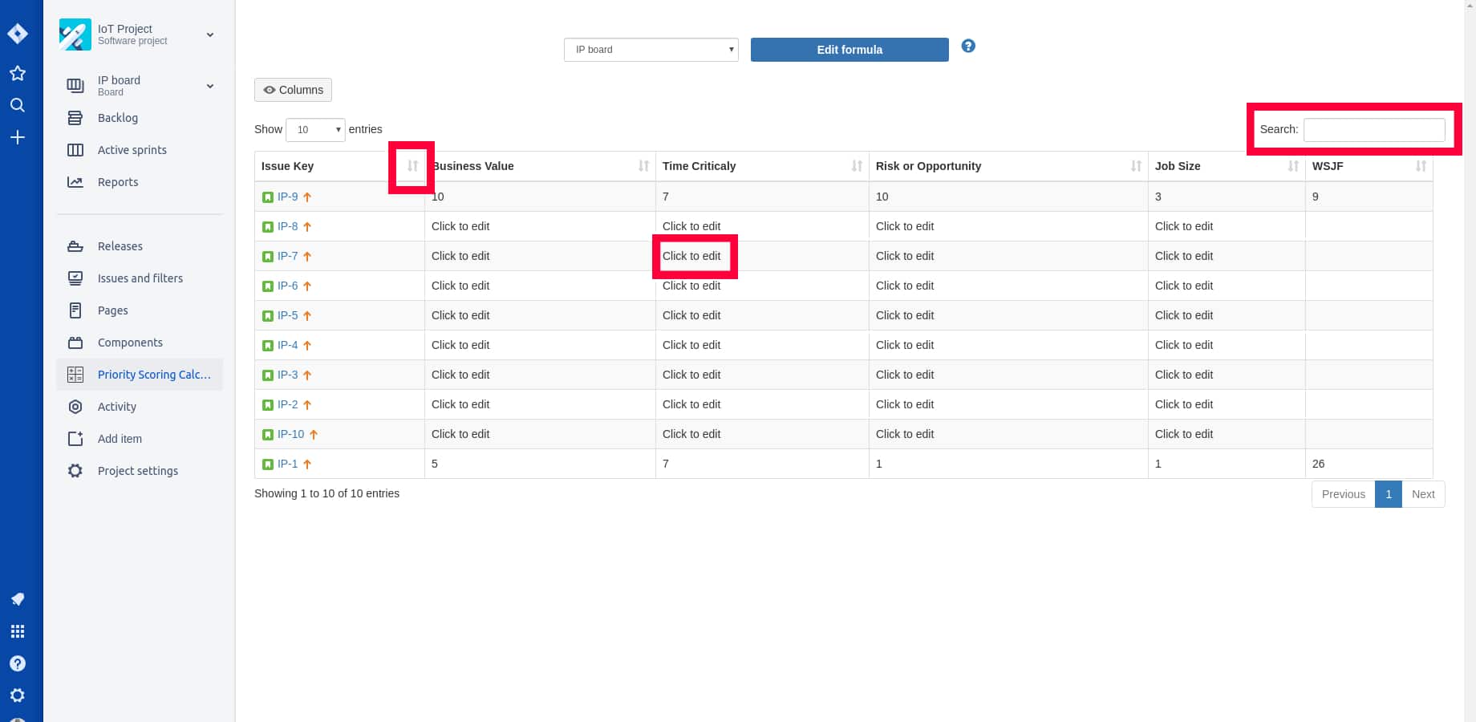Select Priority Scoring Calc... in the sidebar
Screen dimensions: 1476x722
tap(140, 375)
